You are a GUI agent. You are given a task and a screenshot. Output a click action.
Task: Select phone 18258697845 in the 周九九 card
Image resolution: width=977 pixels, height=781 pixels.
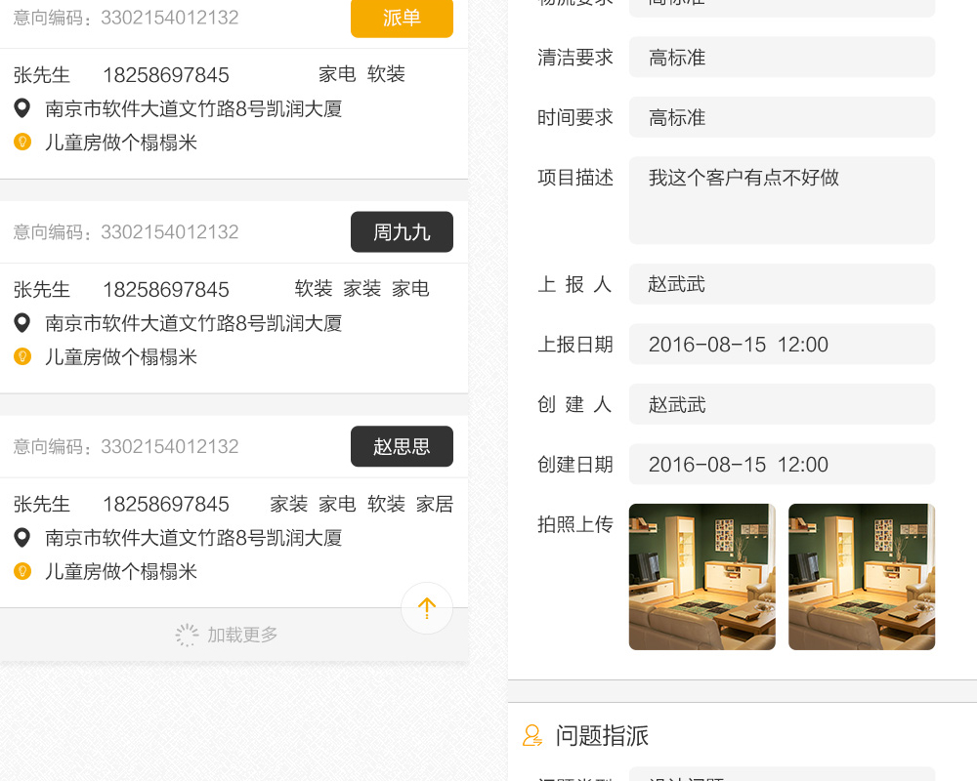click(166, 290)
